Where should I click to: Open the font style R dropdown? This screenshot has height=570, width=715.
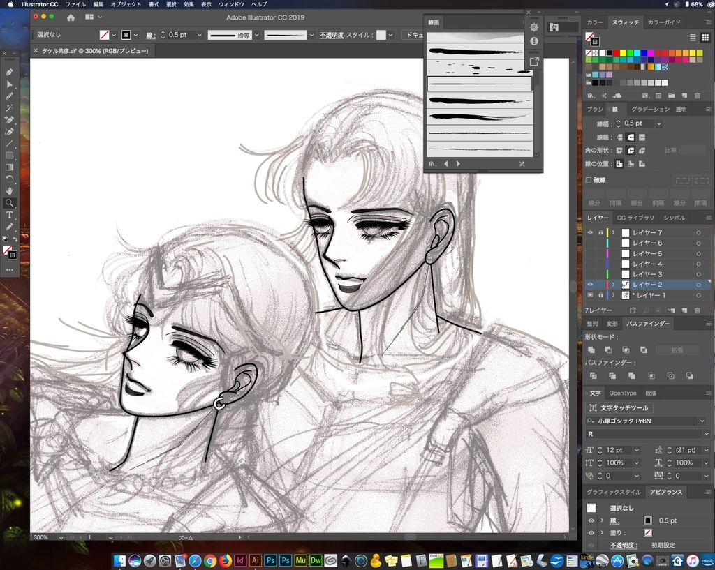(x=707, y=434)
